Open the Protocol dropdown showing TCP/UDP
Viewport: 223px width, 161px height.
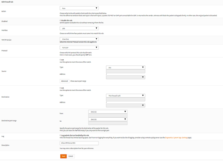79,47
